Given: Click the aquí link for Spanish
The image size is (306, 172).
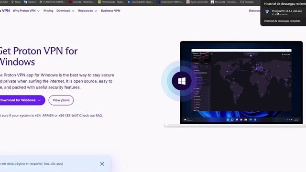Looking at the screenshot, I should tap(60, 163).
